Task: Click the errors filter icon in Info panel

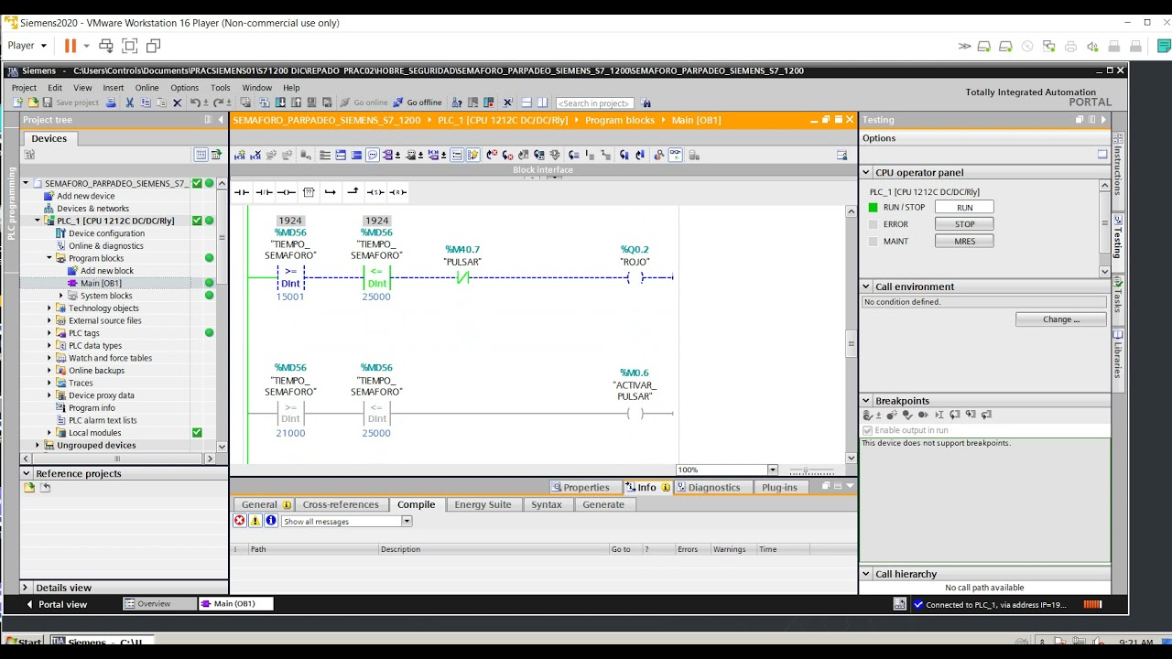Action: 240,521
